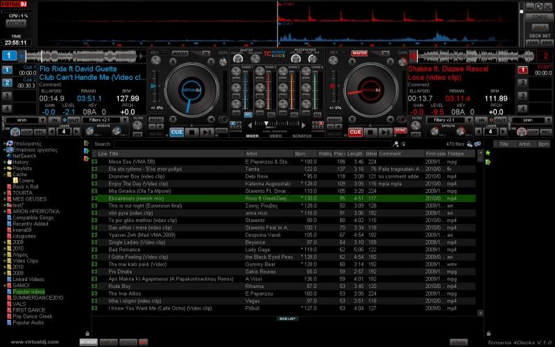
Task: Click sampler REC button on left deck
Action: [40, 132]
